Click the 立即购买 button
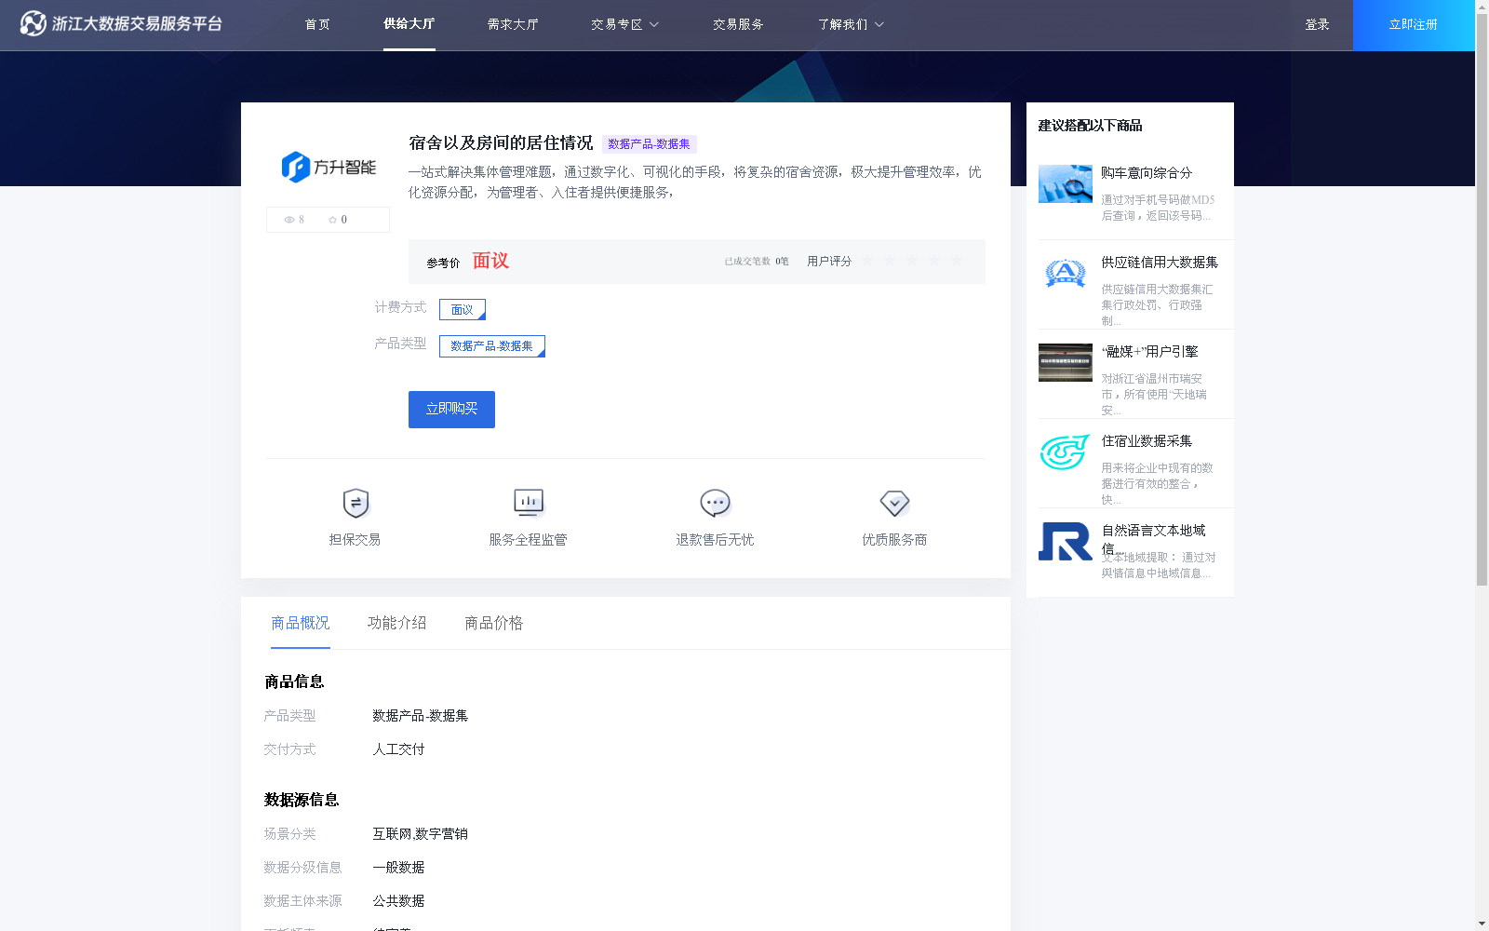Image resolution: width=1489 pixels, height=931 pixels. coord(451,410)
